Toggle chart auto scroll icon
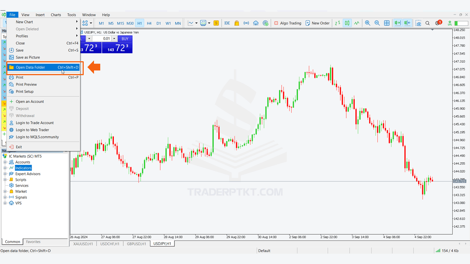 click(397, 23)
